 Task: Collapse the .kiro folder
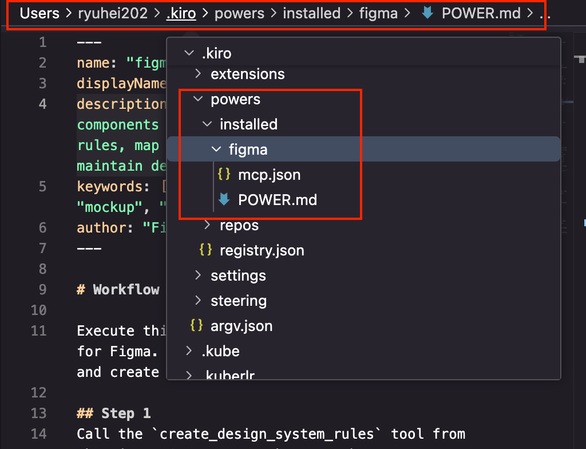tap(188, 53)
